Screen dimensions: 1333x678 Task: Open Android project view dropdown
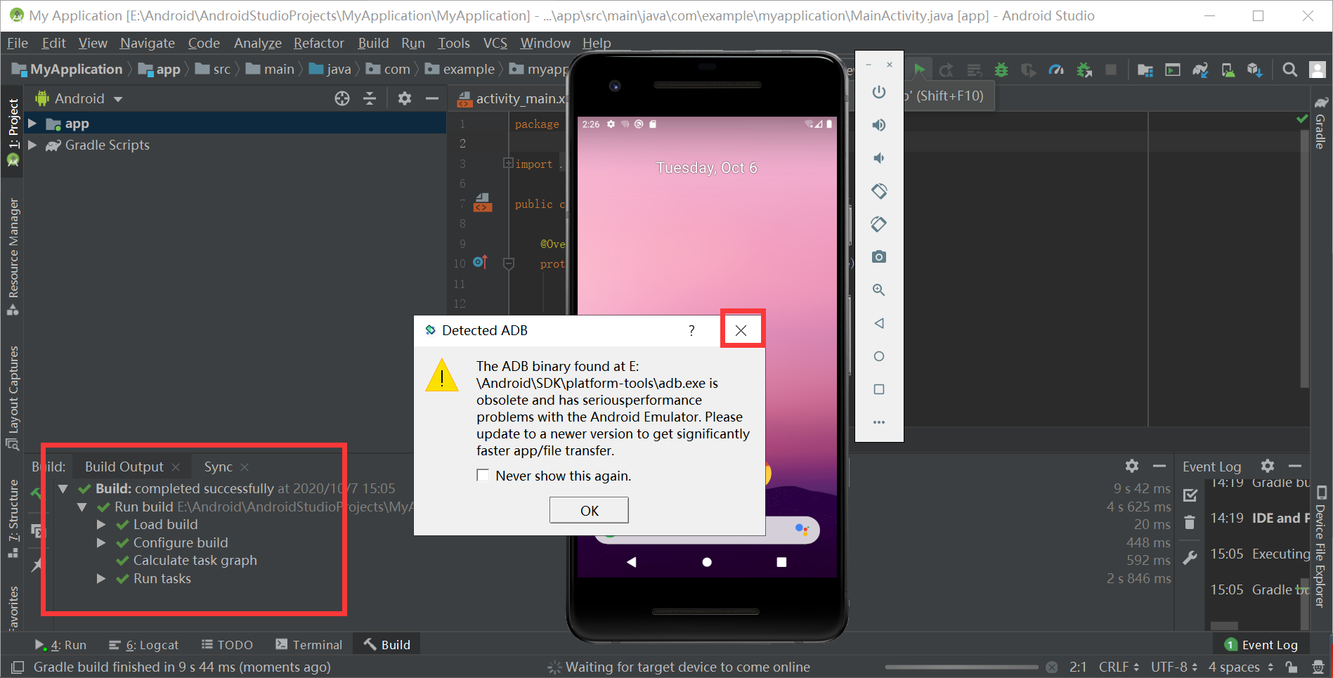(x=79, y=98)
